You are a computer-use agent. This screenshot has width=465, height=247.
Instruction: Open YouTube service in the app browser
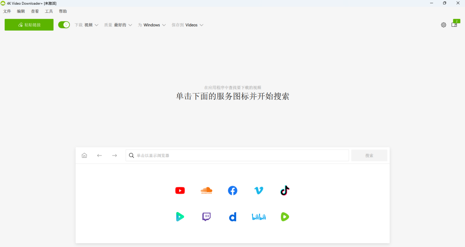(180, 190)
